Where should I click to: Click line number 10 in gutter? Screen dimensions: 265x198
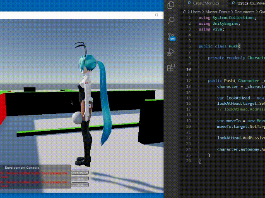point(188,69)
